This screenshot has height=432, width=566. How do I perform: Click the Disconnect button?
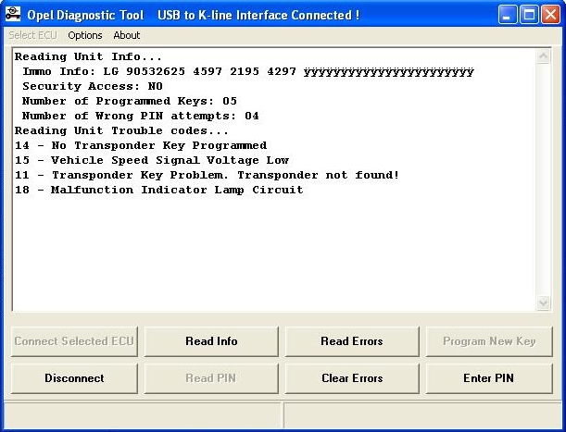tap(74, 378)
